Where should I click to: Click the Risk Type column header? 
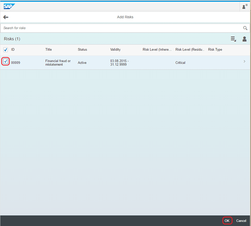215,50
